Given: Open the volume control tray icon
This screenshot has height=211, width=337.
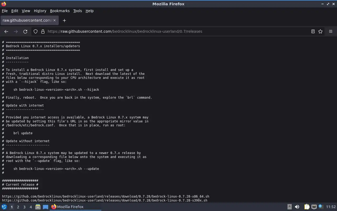Looking at the screenshot, I should coord(297,207).
